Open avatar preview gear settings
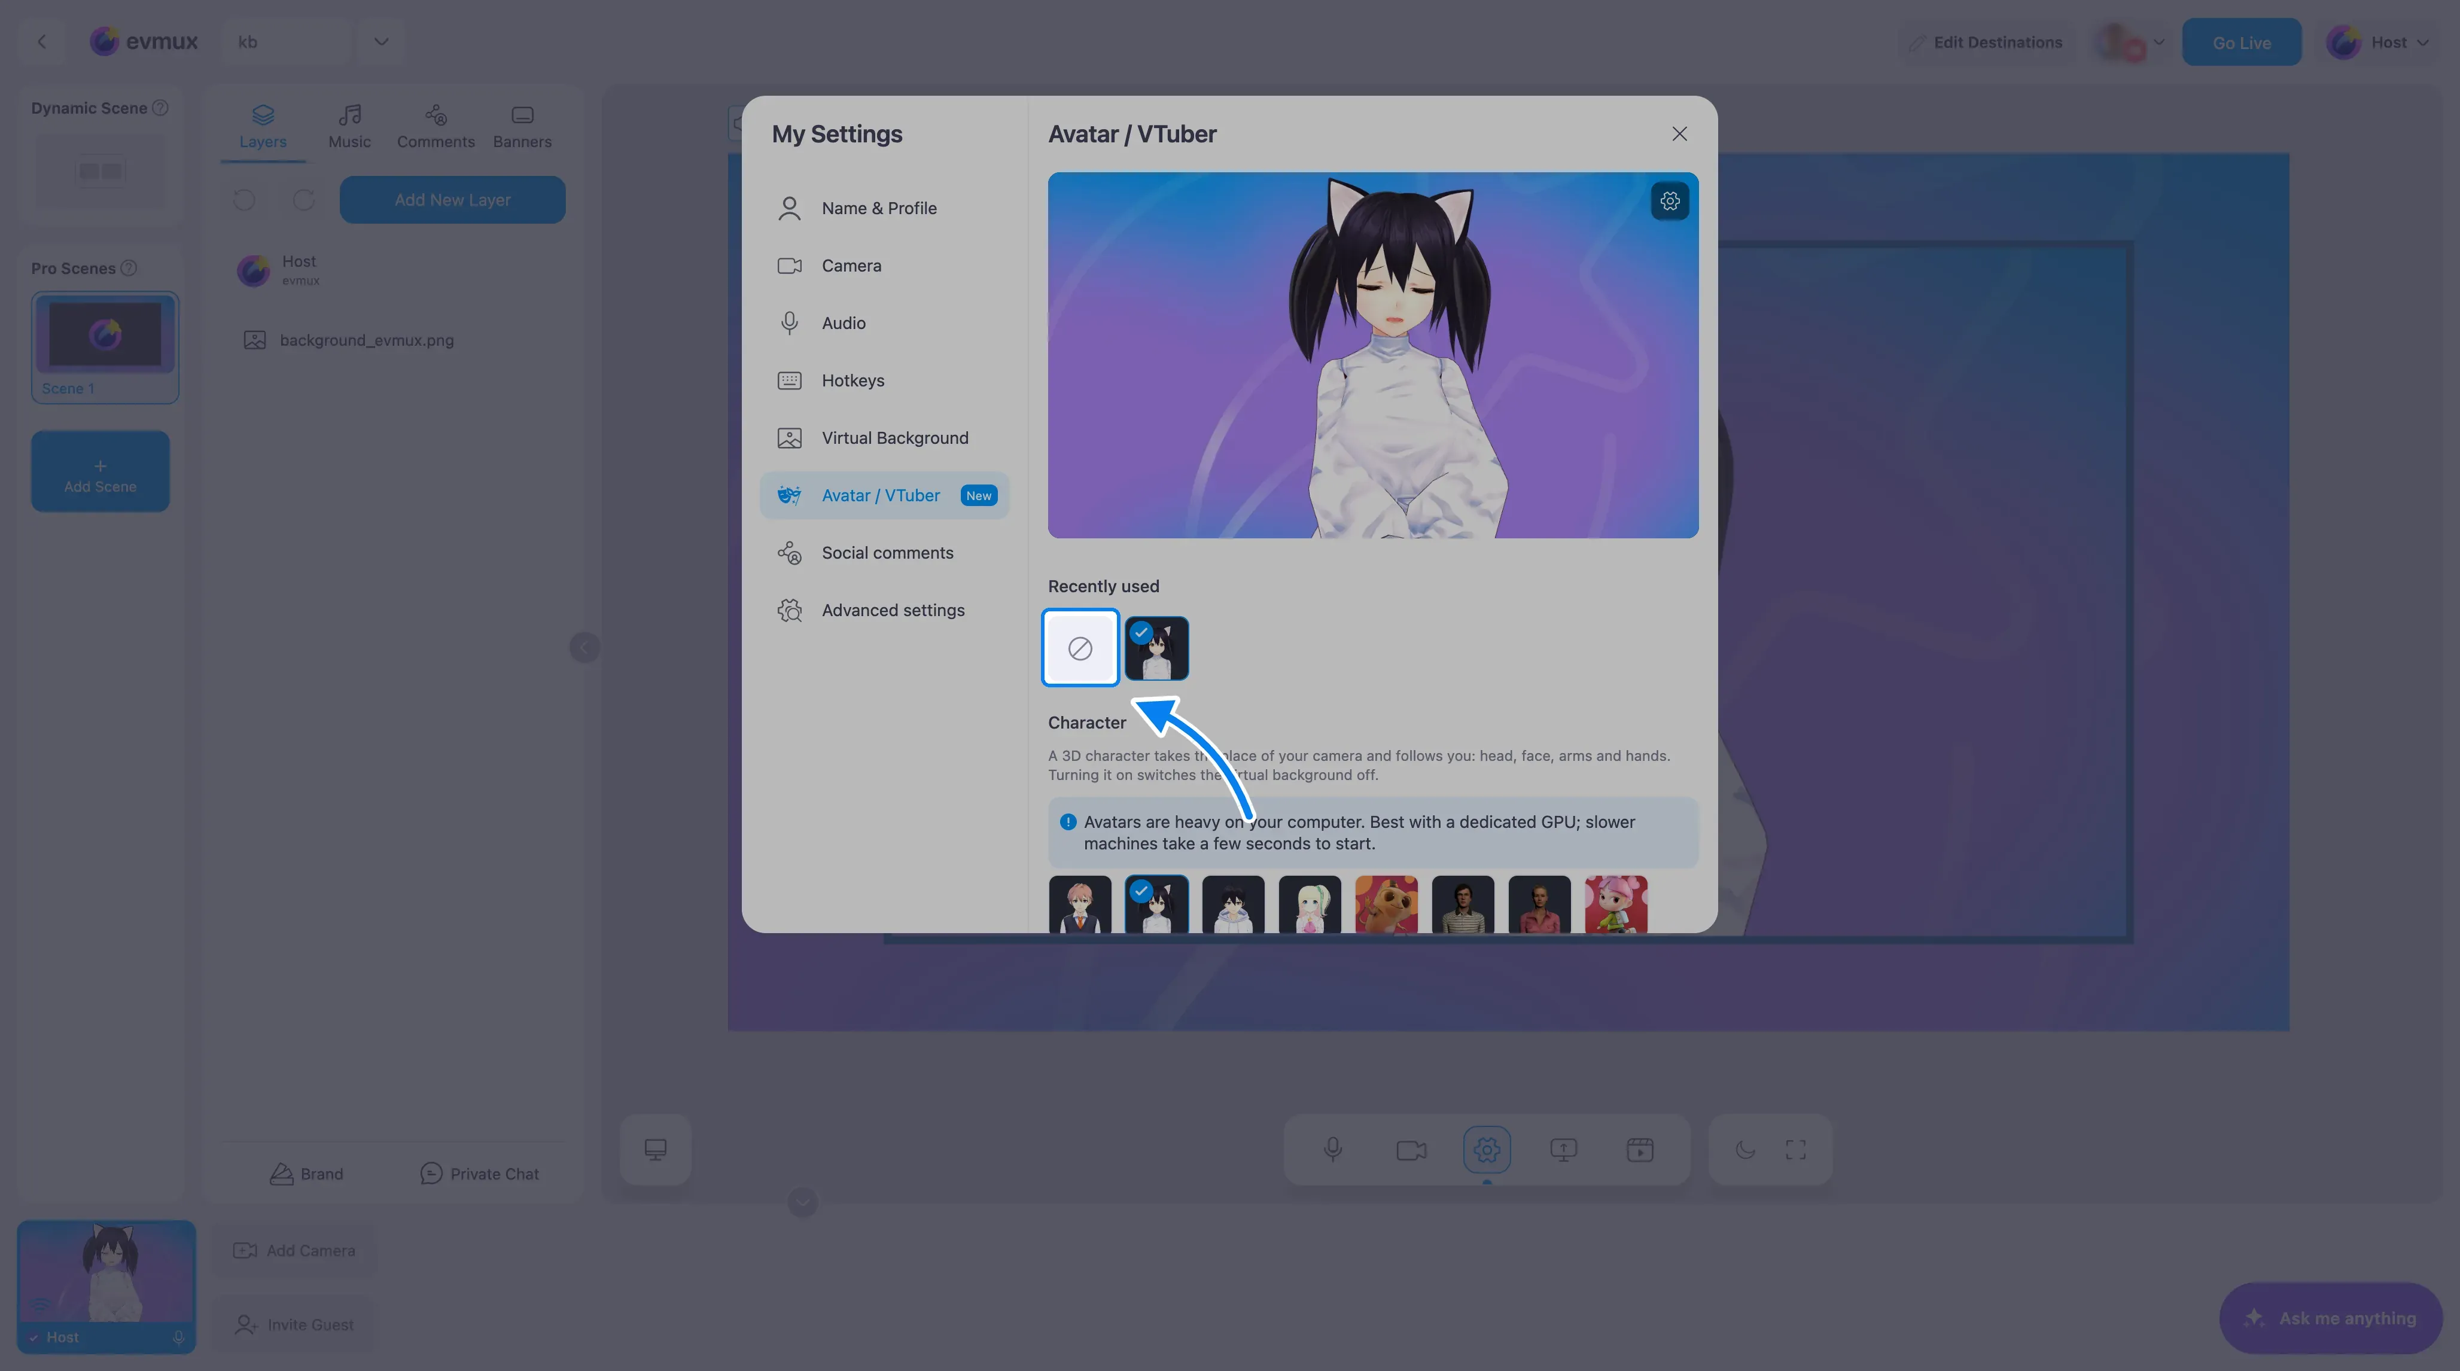 tap(1669, 200)
